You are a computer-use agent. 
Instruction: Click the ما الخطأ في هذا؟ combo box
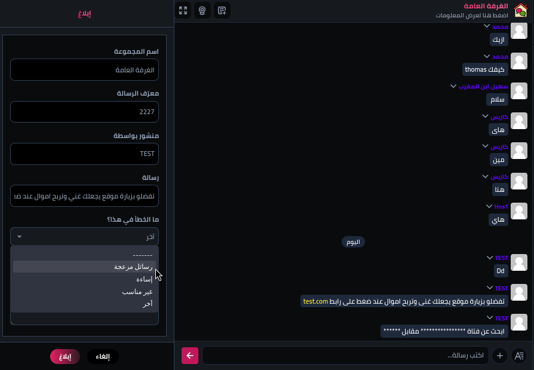84,237
